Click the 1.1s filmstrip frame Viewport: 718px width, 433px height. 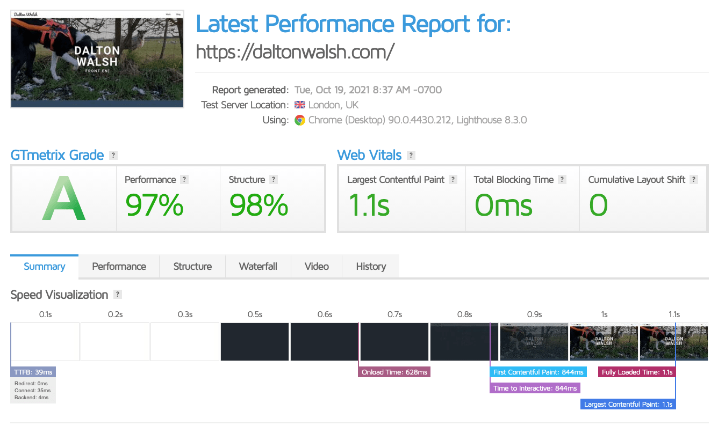click(674, 342)
